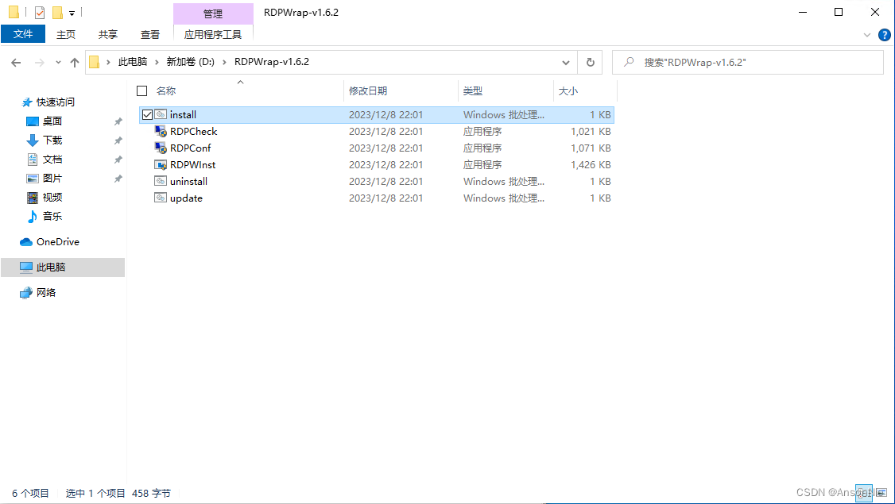The image size is (895, 504).
Task: Select the install batch file icon
Action: pyautogui.click(x=161, y=114)
